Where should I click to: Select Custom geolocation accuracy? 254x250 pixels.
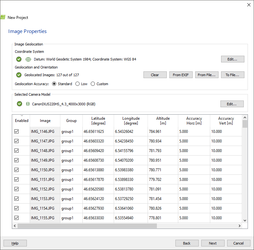93,84
